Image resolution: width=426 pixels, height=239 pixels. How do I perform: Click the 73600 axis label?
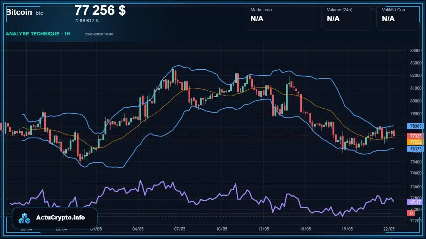coord(415,187)
